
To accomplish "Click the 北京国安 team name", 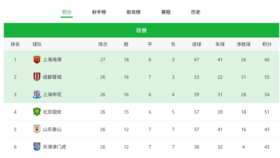I will (x=52, y=112).
